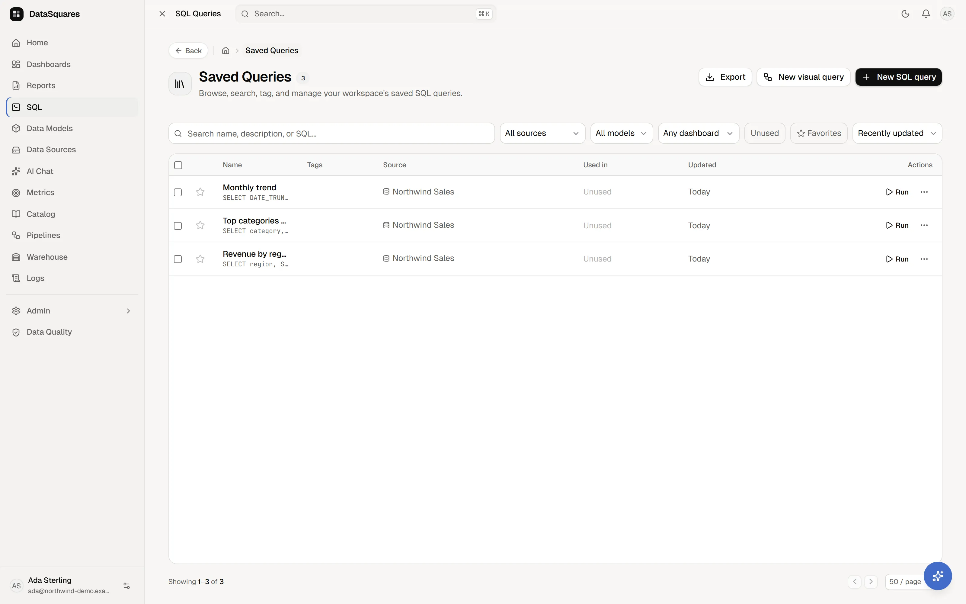
Task: Open Metrics in the sidebar
Action: [x=72, y=193]
